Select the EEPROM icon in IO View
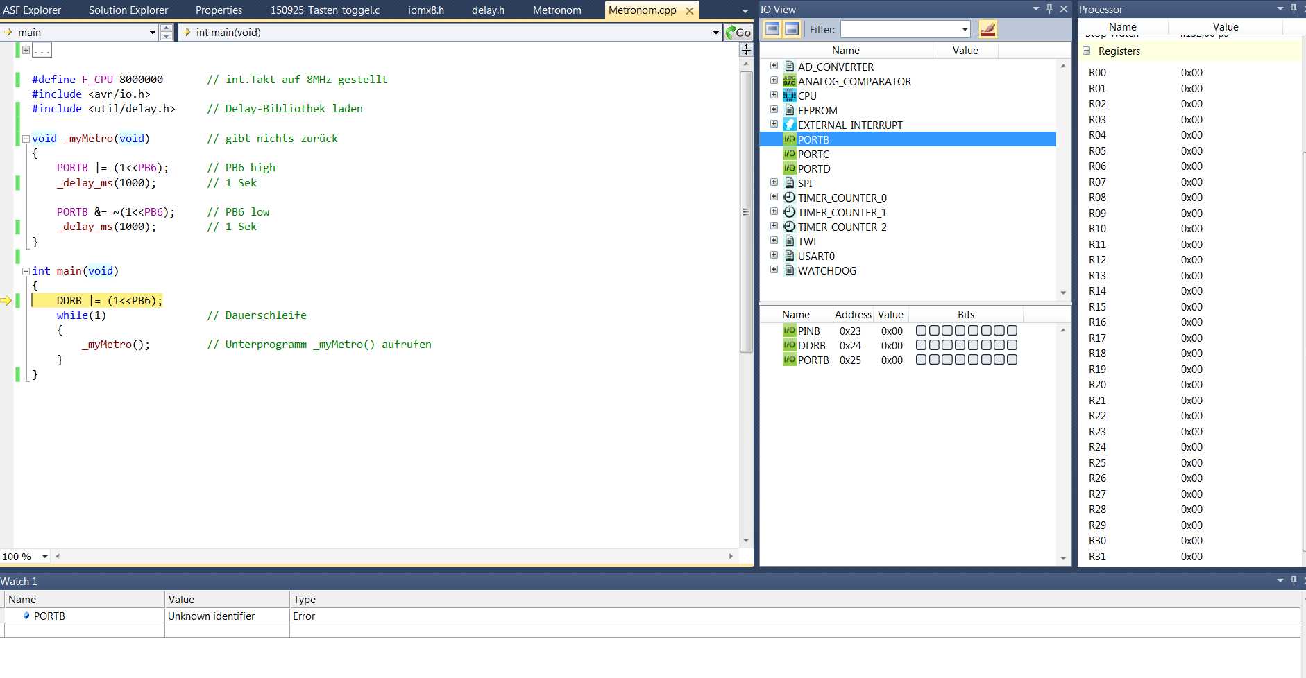 tap(789, 110)
